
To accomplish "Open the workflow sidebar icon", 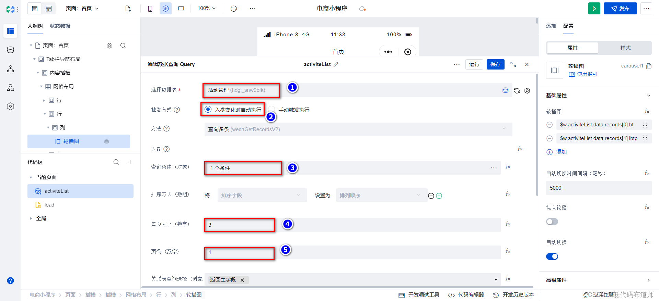I will (x=10, y=69).
